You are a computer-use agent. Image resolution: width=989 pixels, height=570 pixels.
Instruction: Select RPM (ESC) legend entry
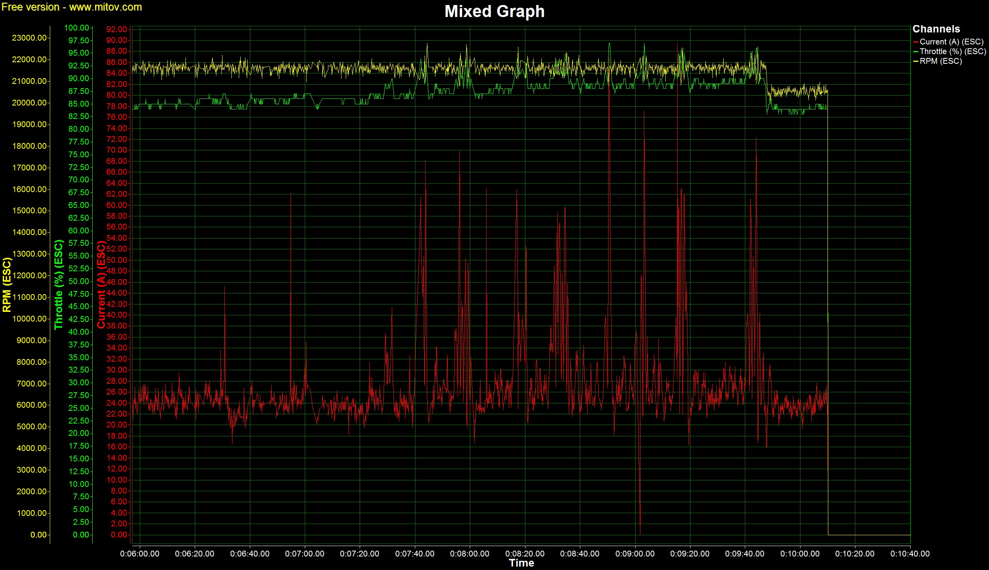tap(940, 61)
